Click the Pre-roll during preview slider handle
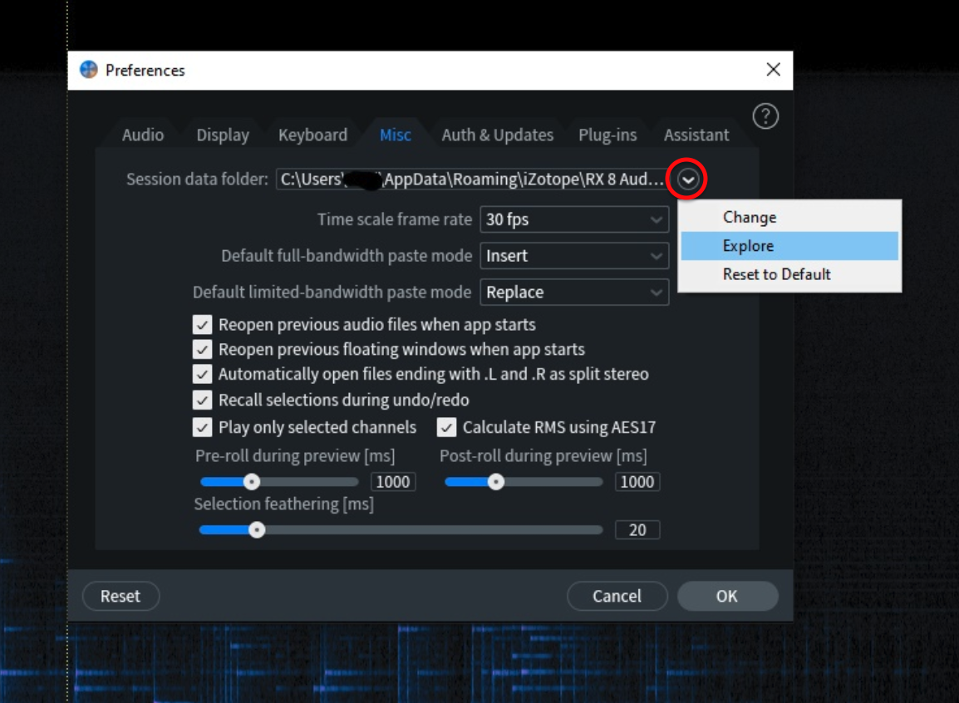The image size is (959, 703). (251, 482)
